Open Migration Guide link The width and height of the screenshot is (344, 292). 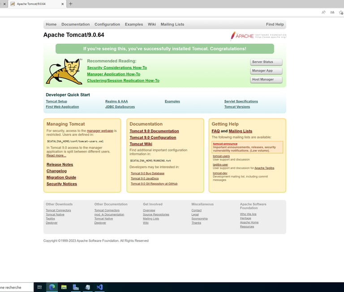pyautogui.click(x=61, y=177)
